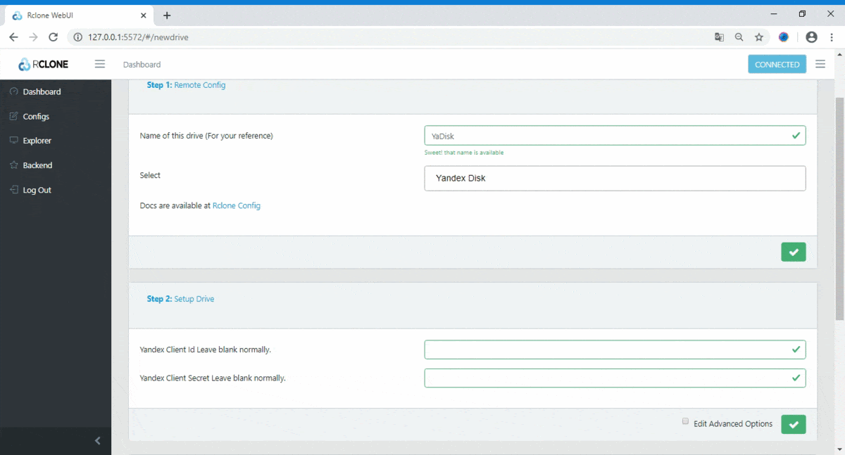The width and height of the screenshot is (845, 455).
Task: Click the drive name field containing YaDisk
Action: [615, 136]
